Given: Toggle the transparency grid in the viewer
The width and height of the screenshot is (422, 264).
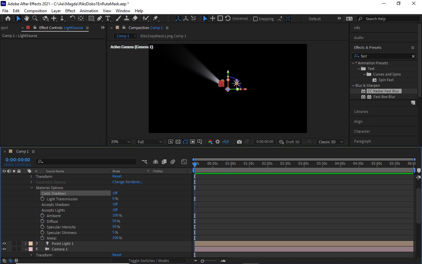Looking at the screenshot, I should pos(178,142).
